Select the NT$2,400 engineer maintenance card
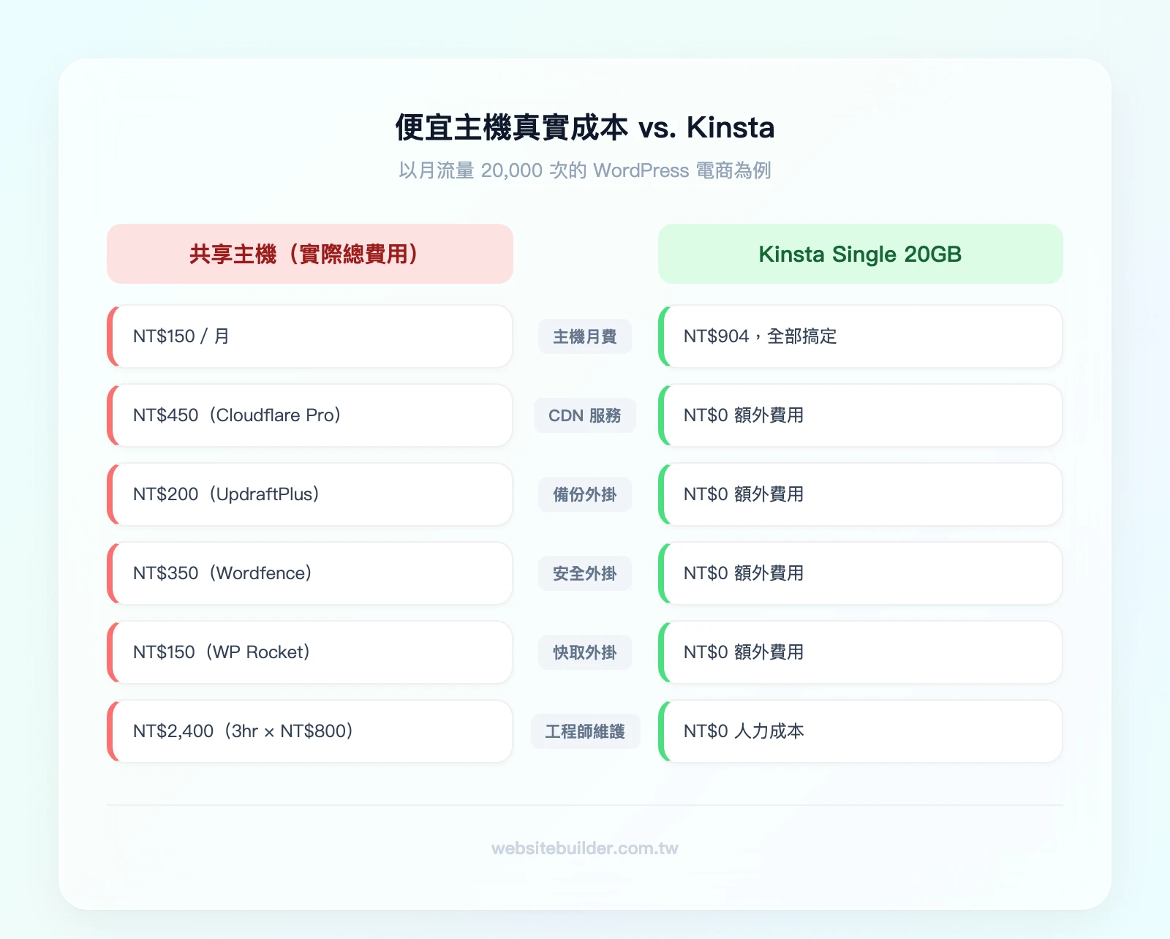 click(310, 731)
